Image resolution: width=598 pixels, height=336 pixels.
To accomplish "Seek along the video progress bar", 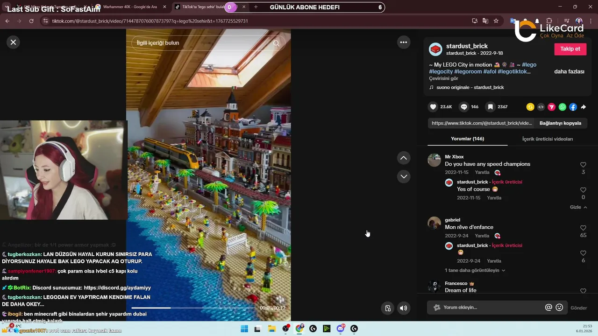I will [x=193, y=308].
